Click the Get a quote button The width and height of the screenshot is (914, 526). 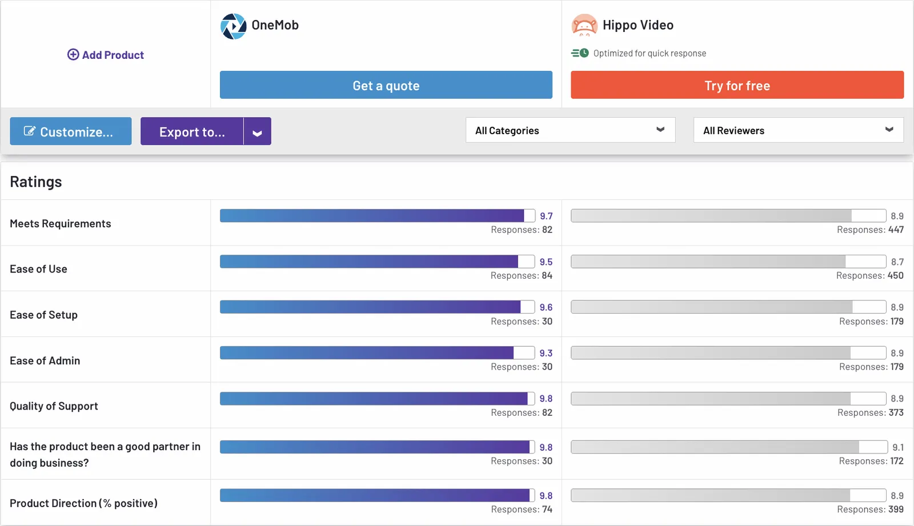point(386,85)
